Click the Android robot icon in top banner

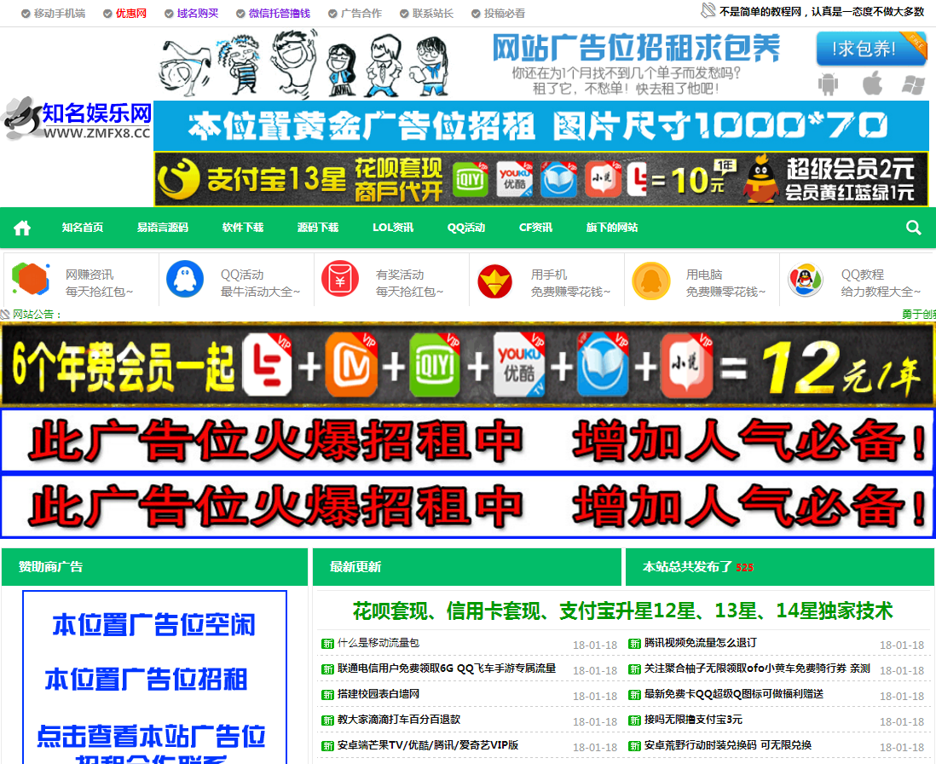[x=828, y=84]
